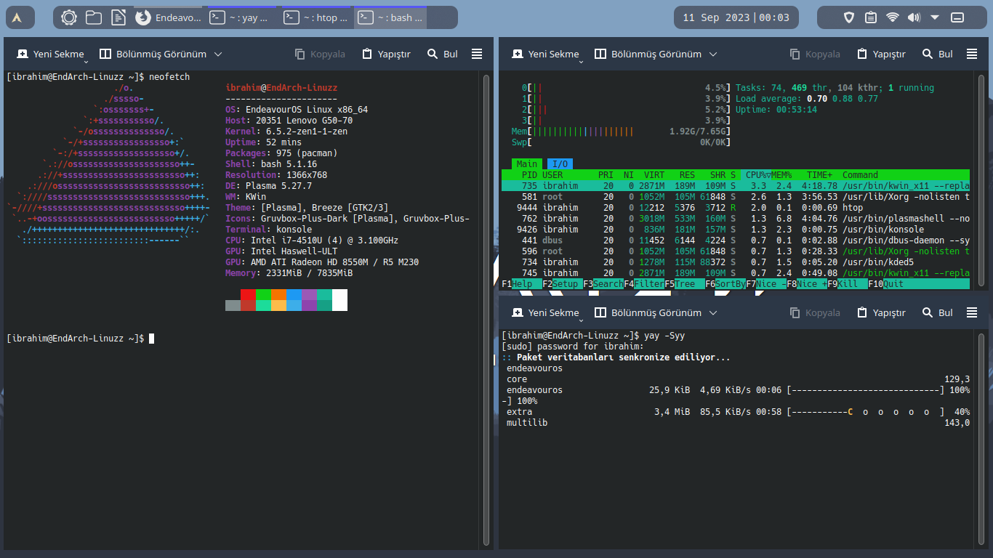
Task: Click Kopyala in the htop Konsole window
Action: click(x=815, y=54)
